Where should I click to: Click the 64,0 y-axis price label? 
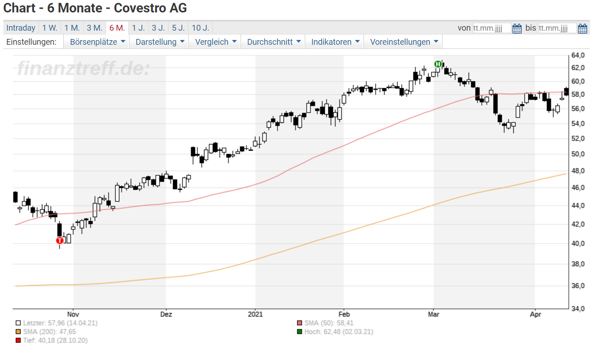(578, 56)
